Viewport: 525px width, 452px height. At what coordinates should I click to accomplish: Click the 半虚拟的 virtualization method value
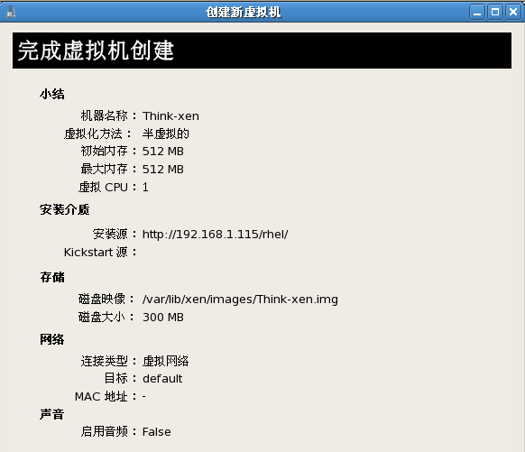point(166,134)
